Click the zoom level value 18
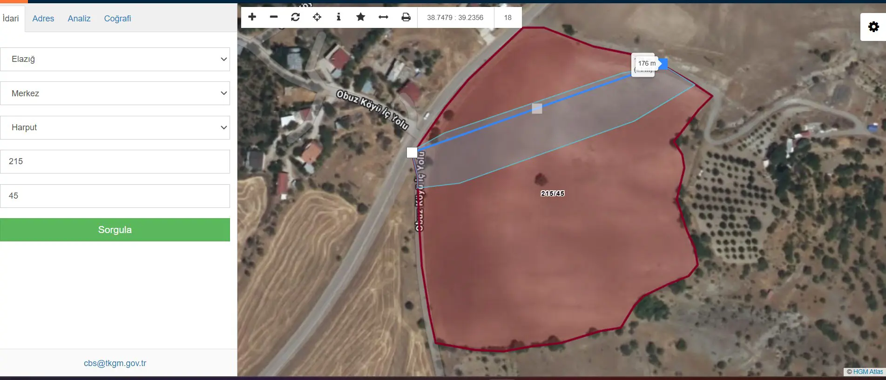The width and height of the screenshot is (886, 380). tap(508, 18)
